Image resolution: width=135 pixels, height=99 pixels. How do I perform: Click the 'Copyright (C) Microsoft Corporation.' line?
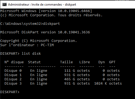point(38,41)
